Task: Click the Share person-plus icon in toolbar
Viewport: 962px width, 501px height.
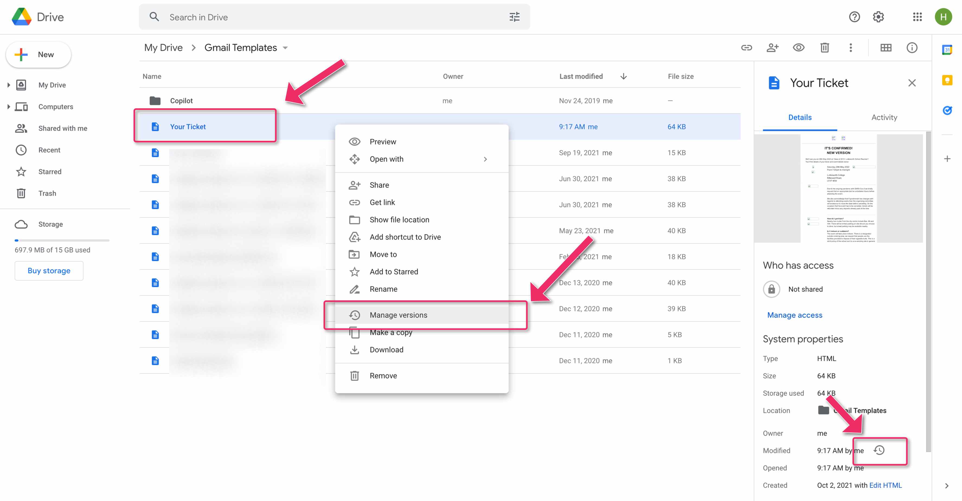Action: click(772, 48)
